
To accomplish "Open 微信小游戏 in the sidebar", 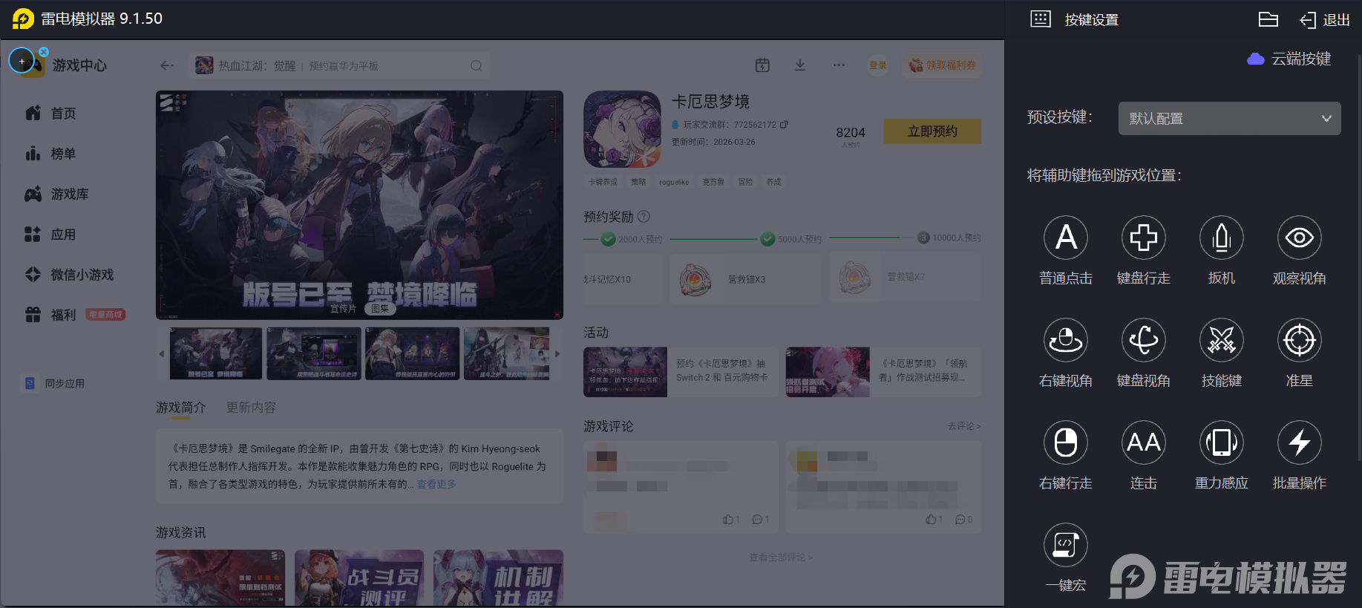I will pyautogui.click(x=69, y=275).
